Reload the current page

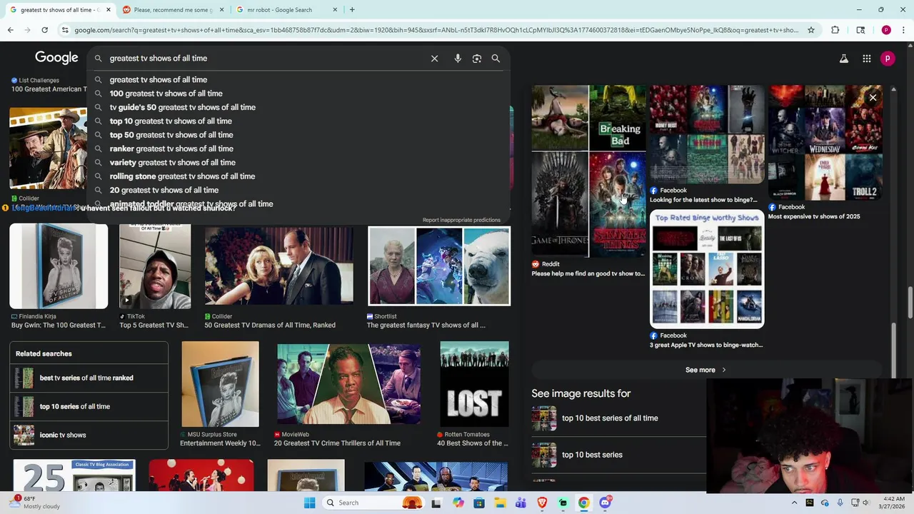[x=44, y=30]
